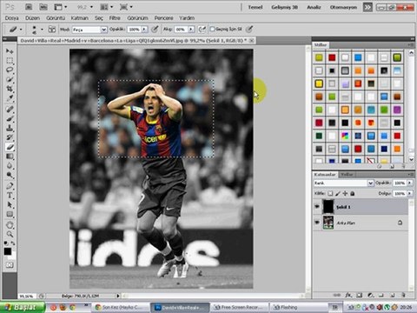
Task: Open the Katman menu
Action: point(80,18)
